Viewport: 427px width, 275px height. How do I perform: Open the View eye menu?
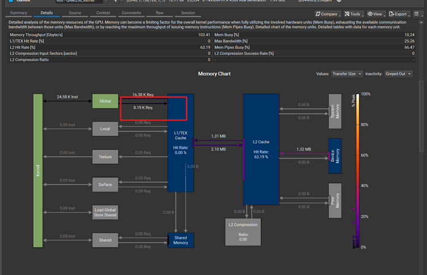click(376, 14)
